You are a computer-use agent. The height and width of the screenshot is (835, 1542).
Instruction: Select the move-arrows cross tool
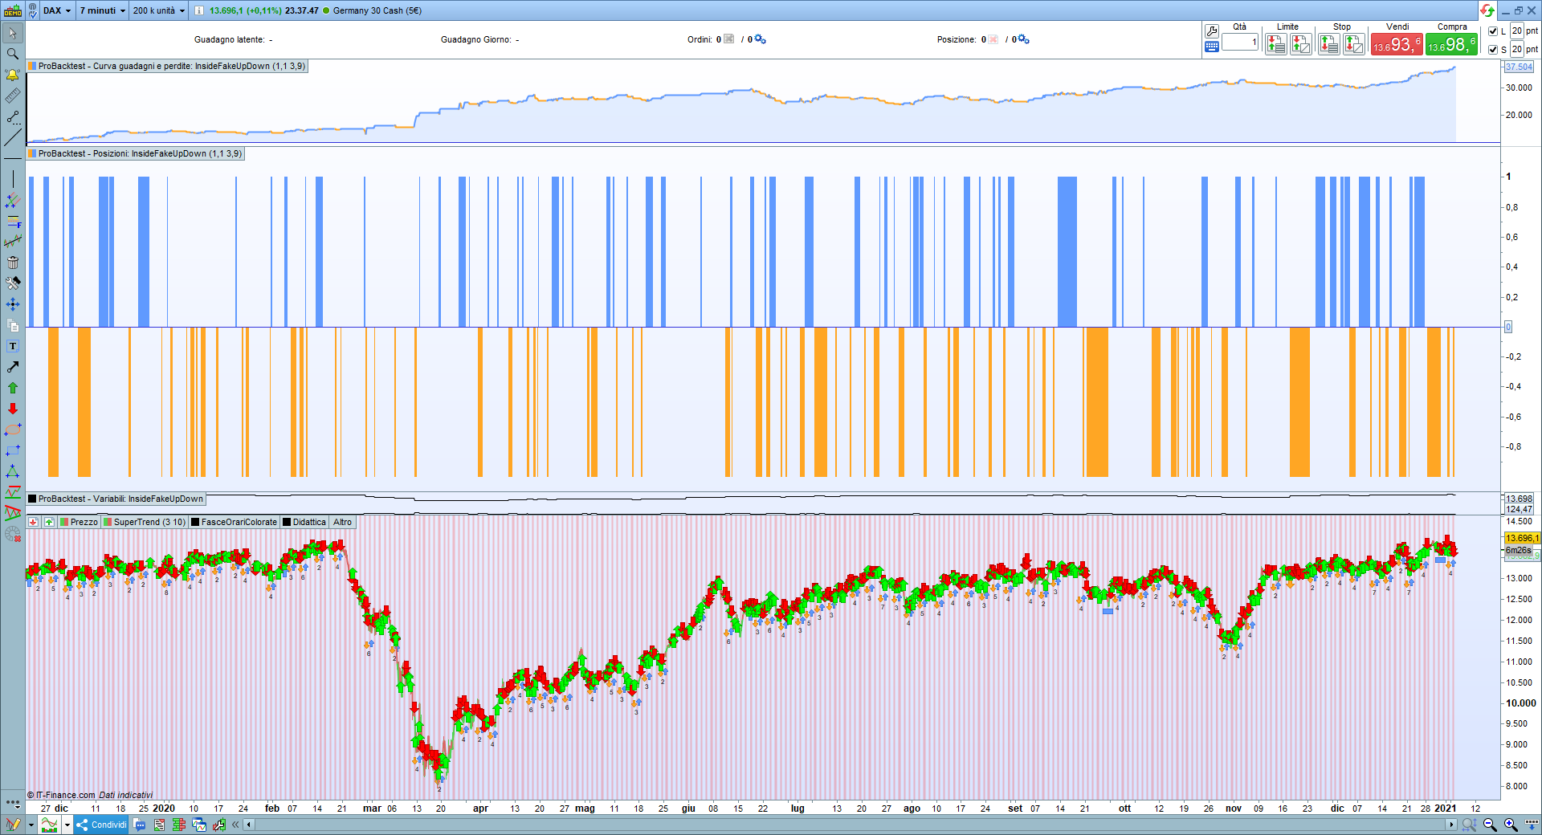(x=13, y=304)
